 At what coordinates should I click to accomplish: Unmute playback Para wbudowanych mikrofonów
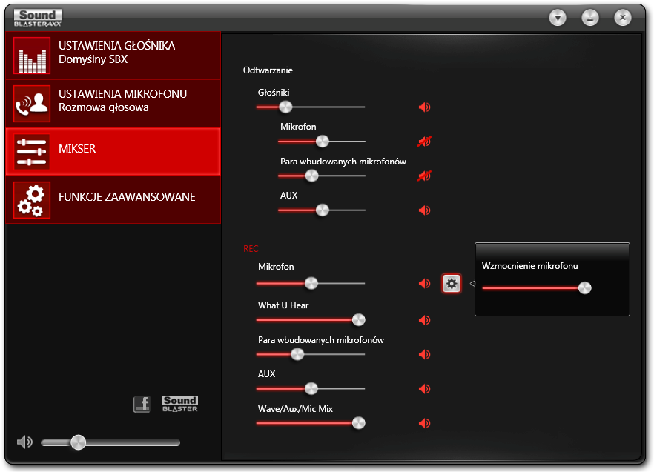click(x=424, y=176)
